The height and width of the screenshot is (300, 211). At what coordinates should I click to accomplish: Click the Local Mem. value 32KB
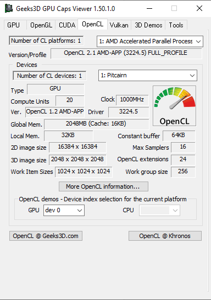[x=69, y=135]
